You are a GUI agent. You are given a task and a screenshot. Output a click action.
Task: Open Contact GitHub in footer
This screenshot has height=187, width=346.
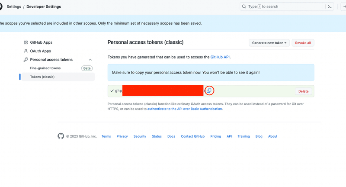[x=192, y=136]
